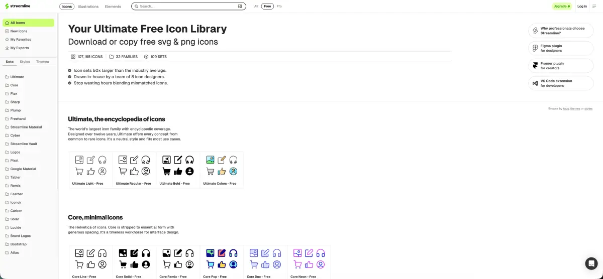
Task: Click the VS Code extension icon
Action: (x=535, y=83)
